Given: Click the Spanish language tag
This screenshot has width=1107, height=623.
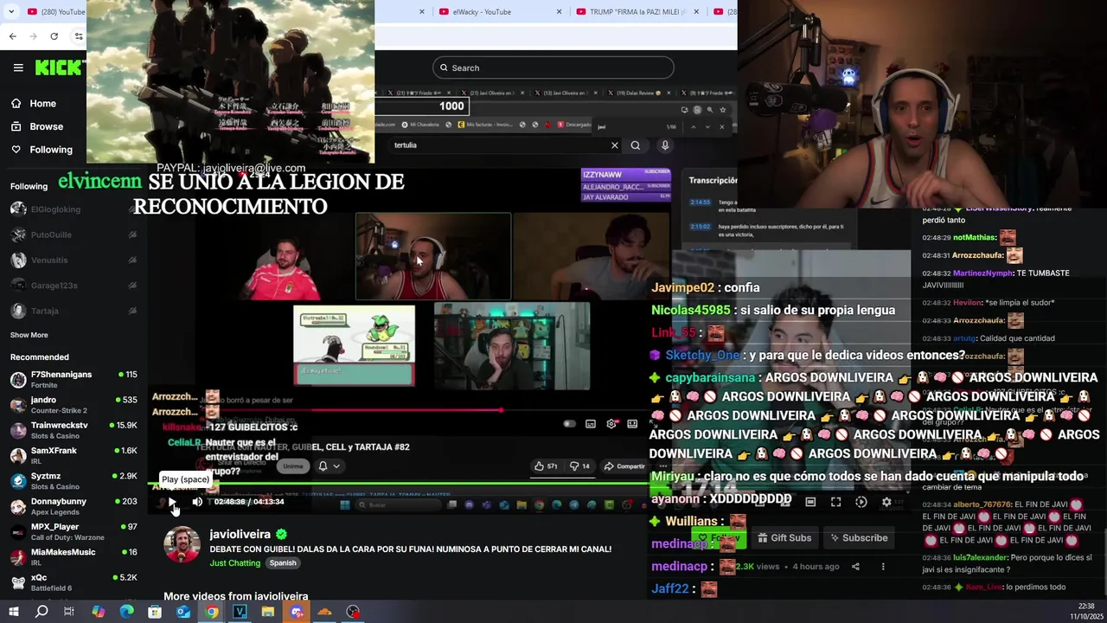Looking at the screenshot, I should (x=283, y=563).
